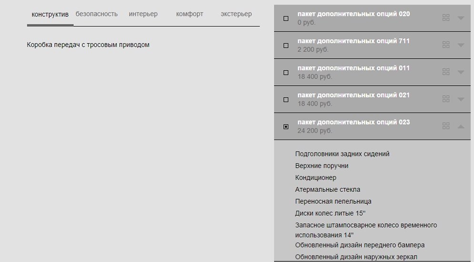Expand the package 011 options list arrow
Viewport: 474px width, 262px height.
click(461, 72)
